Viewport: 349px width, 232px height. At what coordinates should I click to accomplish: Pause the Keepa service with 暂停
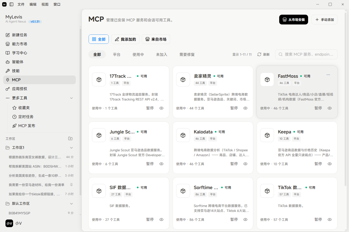point(318,164)
